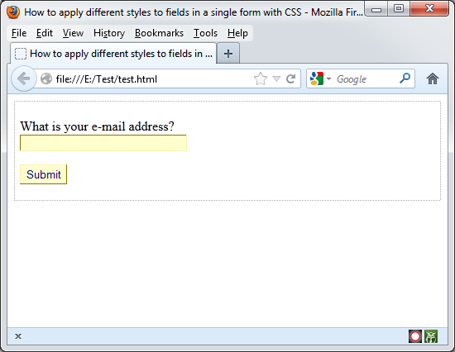Open the Bookmarks menu
Viewport: 455px width, 352px height.
pyautogui.click(x=159, y=33)
